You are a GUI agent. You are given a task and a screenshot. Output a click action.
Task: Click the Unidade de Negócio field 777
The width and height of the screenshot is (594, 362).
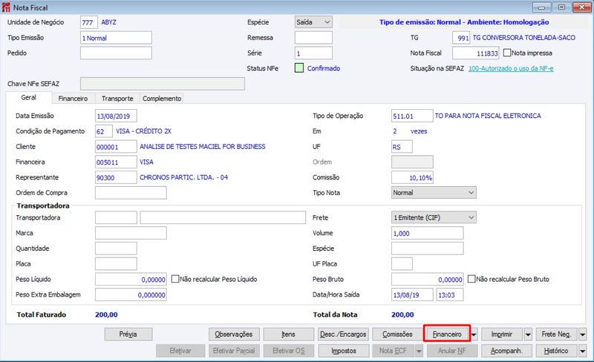(89, 22)
